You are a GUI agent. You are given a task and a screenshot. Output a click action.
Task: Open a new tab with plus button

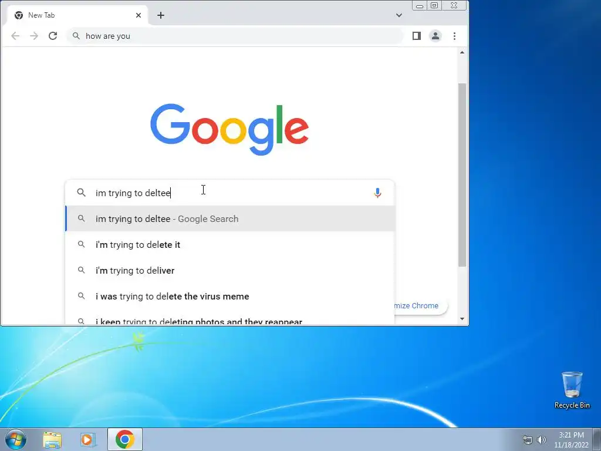tap(161, 15)
